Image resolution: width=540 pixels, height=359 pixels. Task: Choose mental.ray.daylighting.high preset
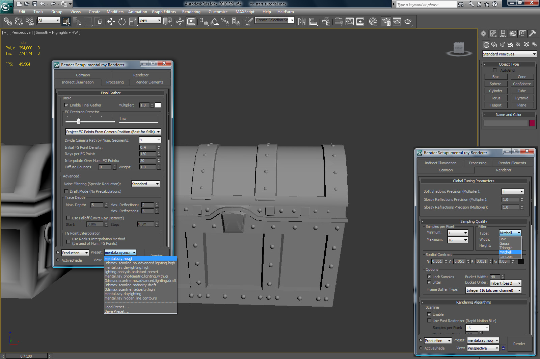(x=140, y=267)
